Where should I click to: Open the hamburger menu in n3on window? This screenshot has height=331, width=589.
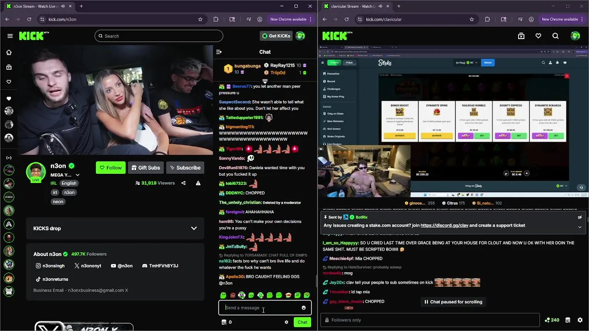10,36
